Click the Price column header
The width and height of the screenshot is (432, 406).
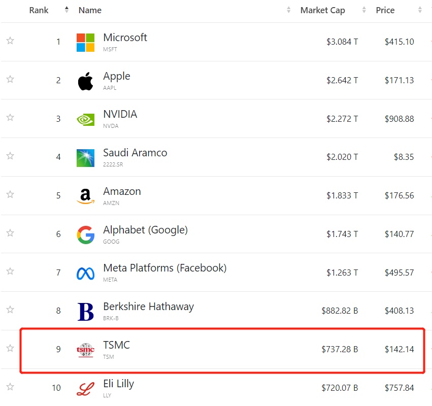(x=385, y=10)
